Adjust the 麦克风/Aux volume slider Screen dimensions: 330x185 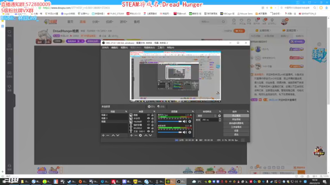coord(170,121)
